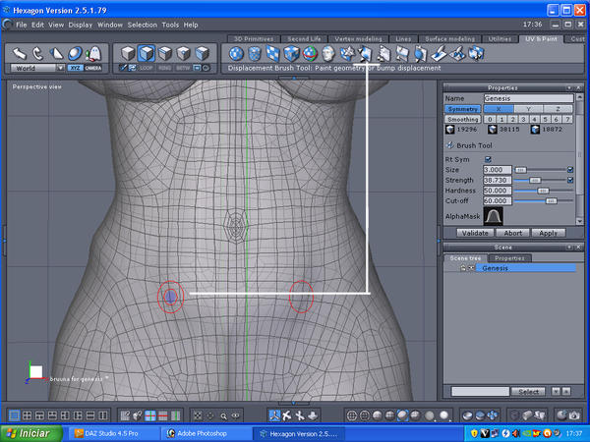The width and height of the screenshot is (590, 442).
Task: Click the AlphaMask brush thumbnail
Action: 493,215
